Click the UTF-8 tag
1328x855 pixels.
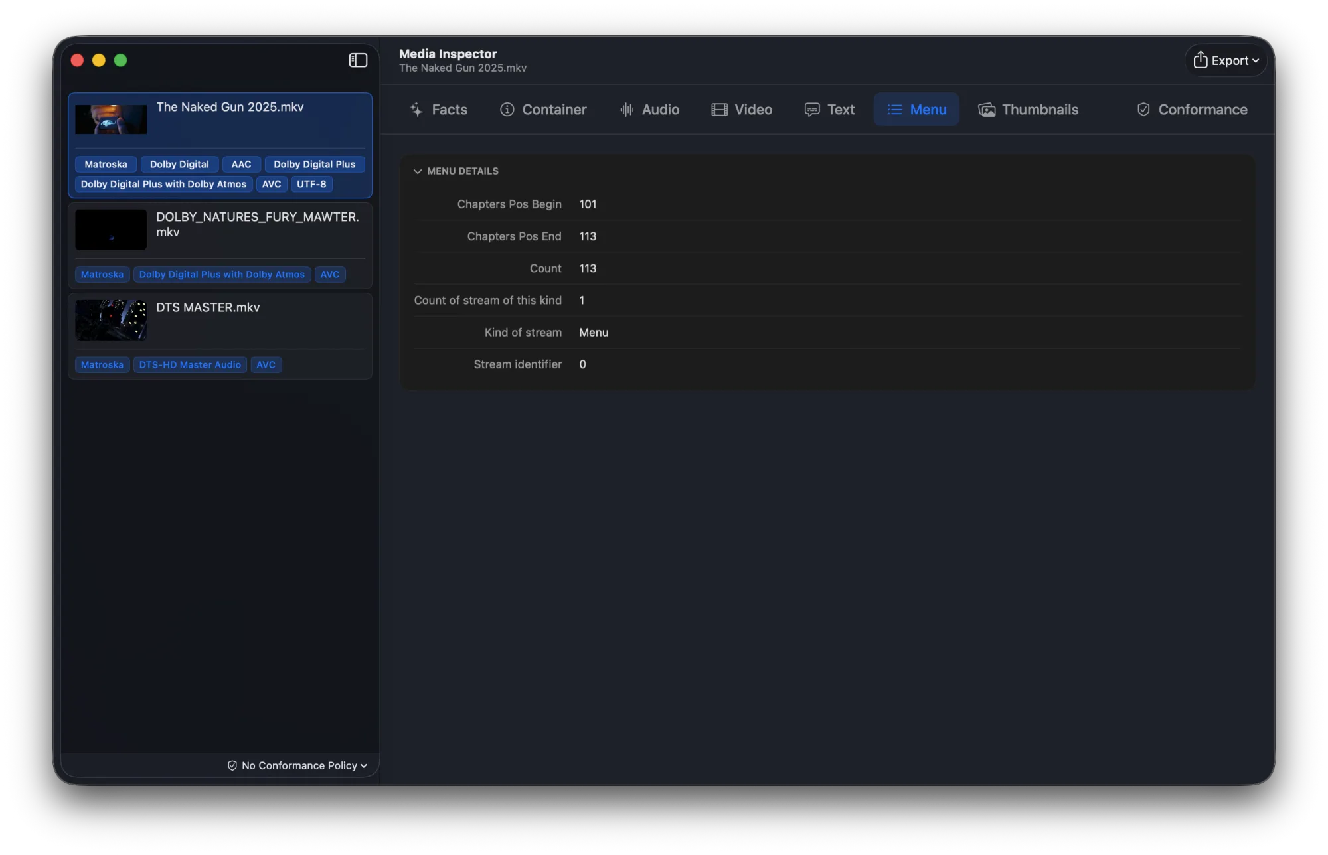311,184
